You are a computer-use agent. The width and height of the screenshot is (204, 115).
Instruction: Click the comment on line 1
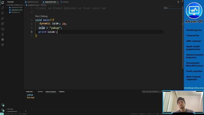point(71,8)
